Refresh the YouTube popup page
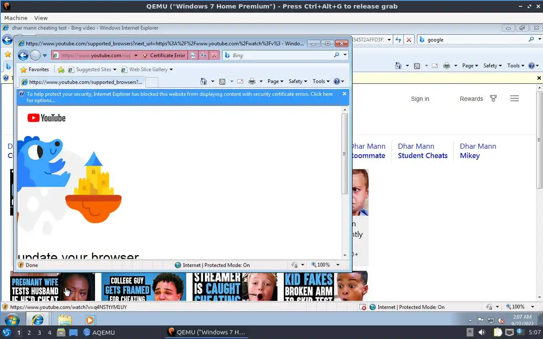Screen dimensions: 543x339 pyautogui.click(x=204, y=55)
